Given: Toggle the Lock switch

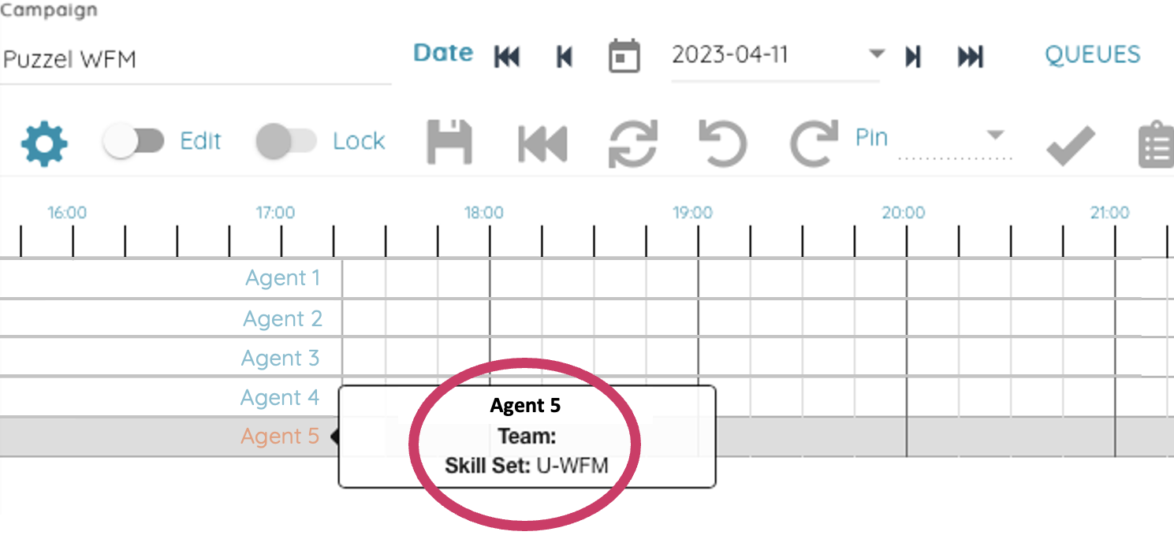Looking at the screenshot, I should click(x=286, y=142).
